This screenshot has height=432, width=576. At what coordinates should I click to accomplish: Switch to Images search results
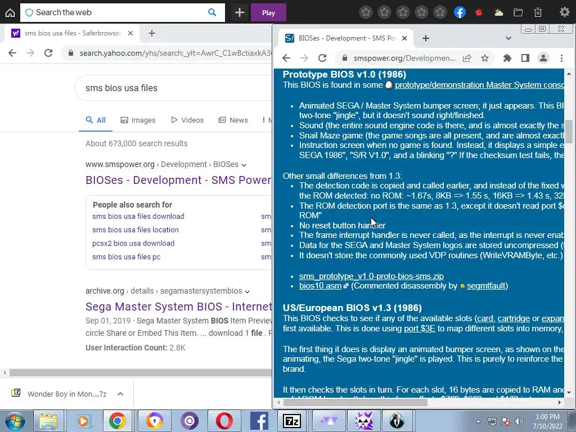coord(138,120)
